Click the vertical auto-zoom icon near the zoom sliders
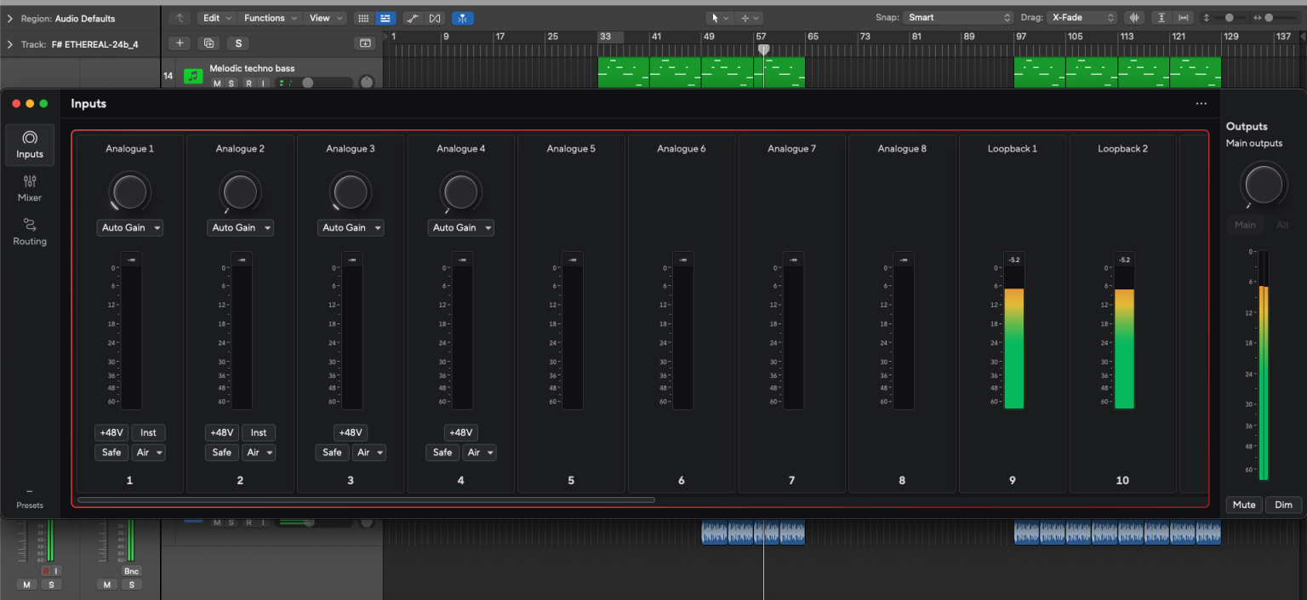The image size is (1307, 600). [1161, 18]
